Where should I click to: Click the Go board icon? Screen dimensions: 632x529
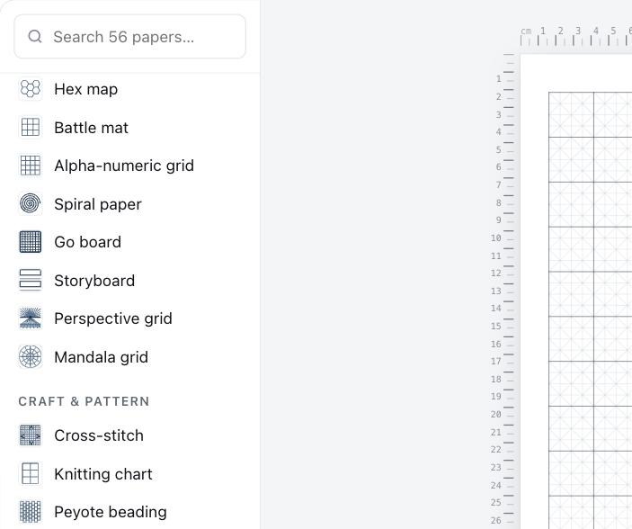[x=31, y=242]
